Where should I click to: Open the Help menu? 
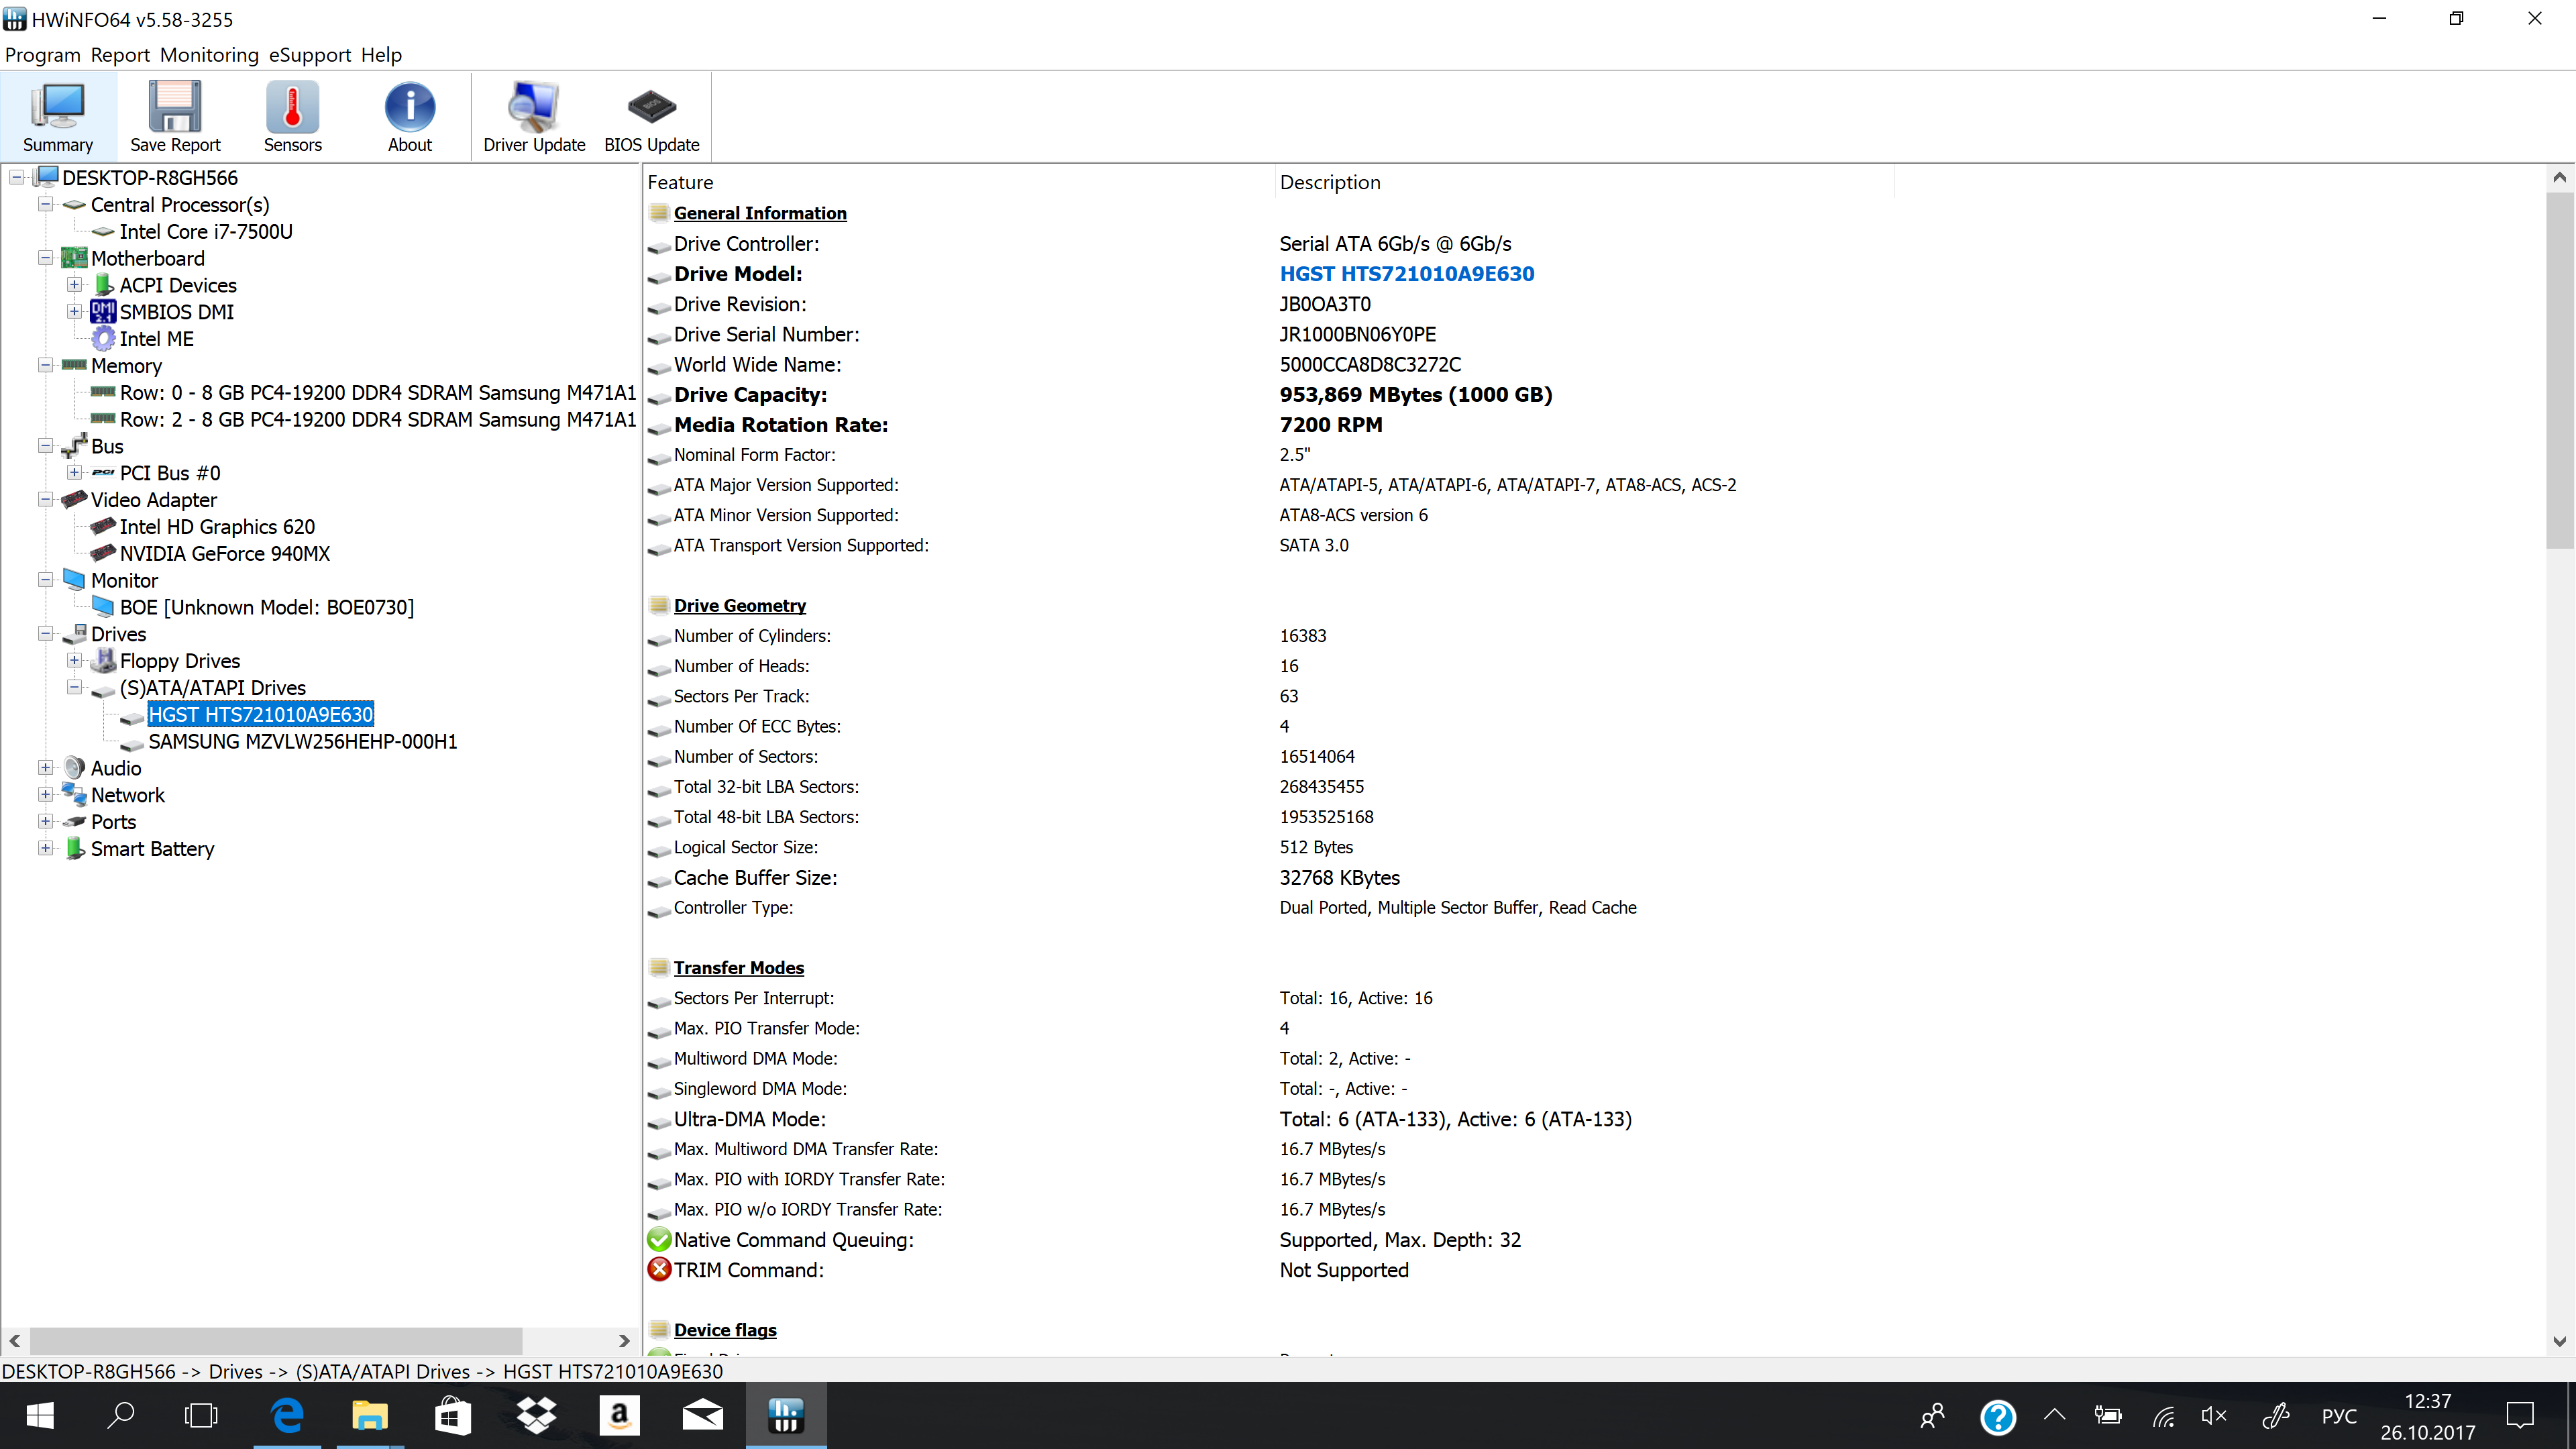coord(381,55)
